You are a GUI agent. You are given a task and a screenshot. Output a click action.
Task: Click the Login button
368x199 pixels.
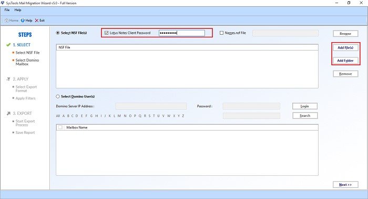click(x=305, y=106)
